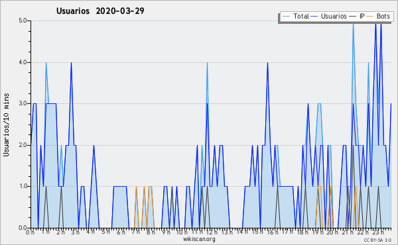
Task: Click the 'CC BY-SA 3.0' license text
Action: 377,240
